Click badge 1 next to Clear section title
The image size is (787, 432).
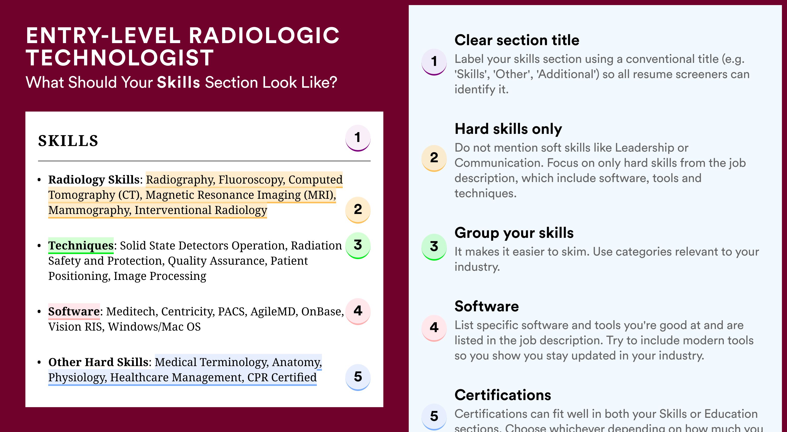pos(434,62)
